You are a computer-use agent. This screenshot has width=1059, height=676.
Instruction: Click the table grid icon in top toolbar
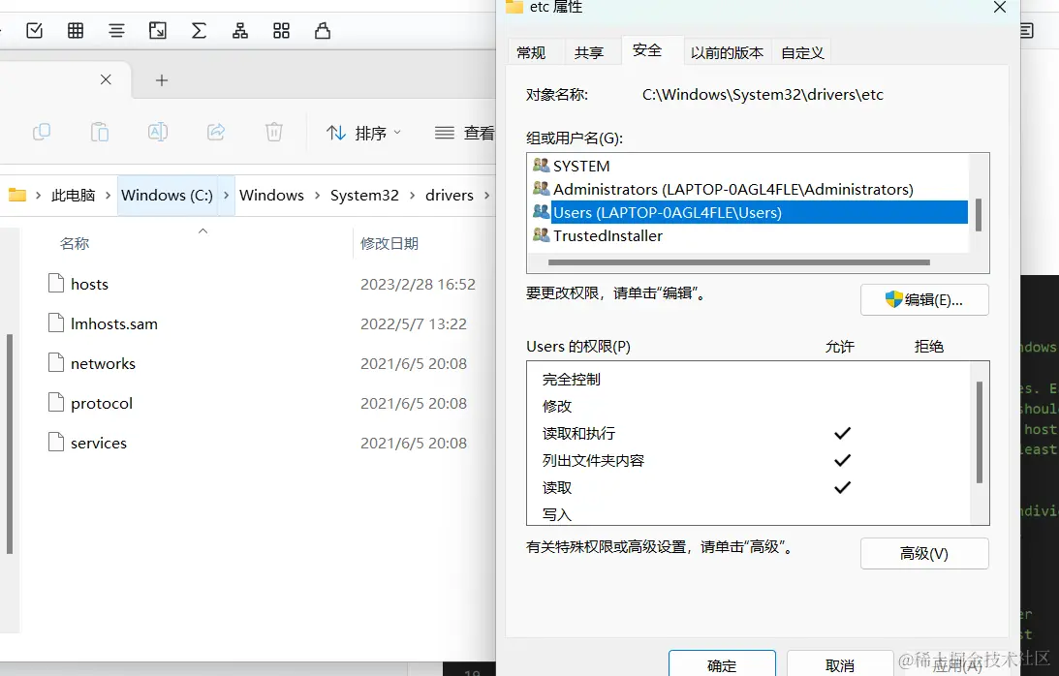(76, 30)
